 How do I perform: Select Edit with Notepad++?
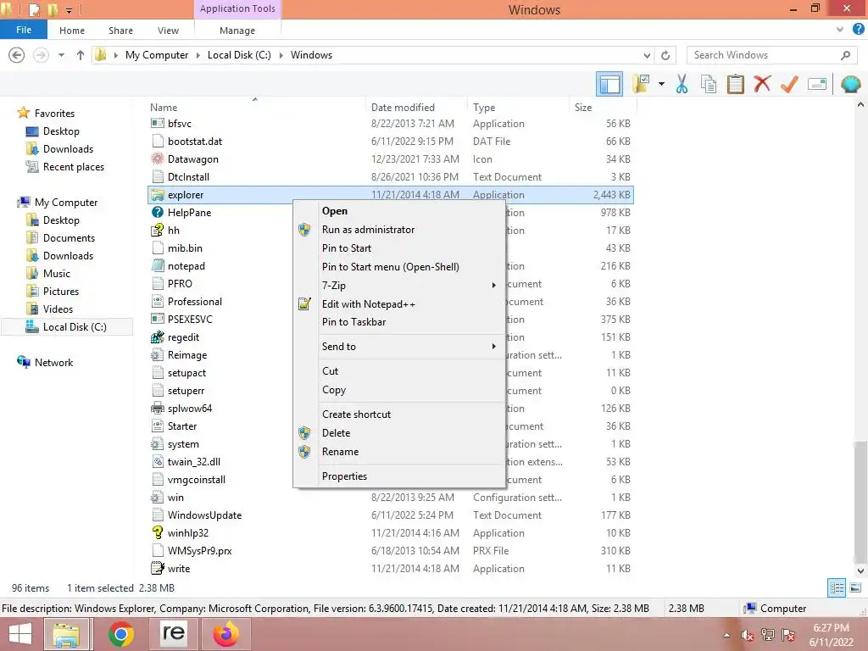pos(368,304)
